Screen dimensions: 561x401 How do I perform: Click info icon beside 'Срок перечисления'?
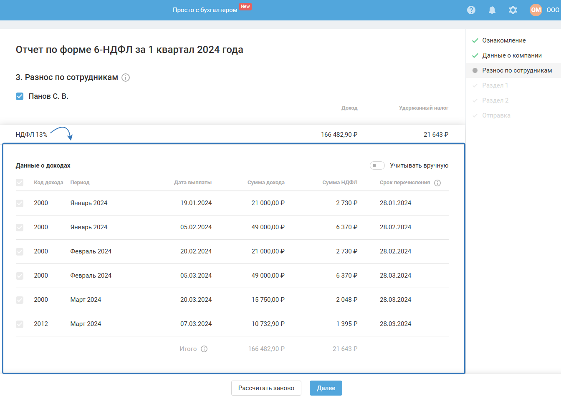pos(437,183)
